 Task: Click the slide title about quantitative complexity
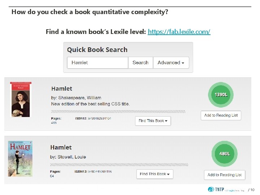point(90,12)
